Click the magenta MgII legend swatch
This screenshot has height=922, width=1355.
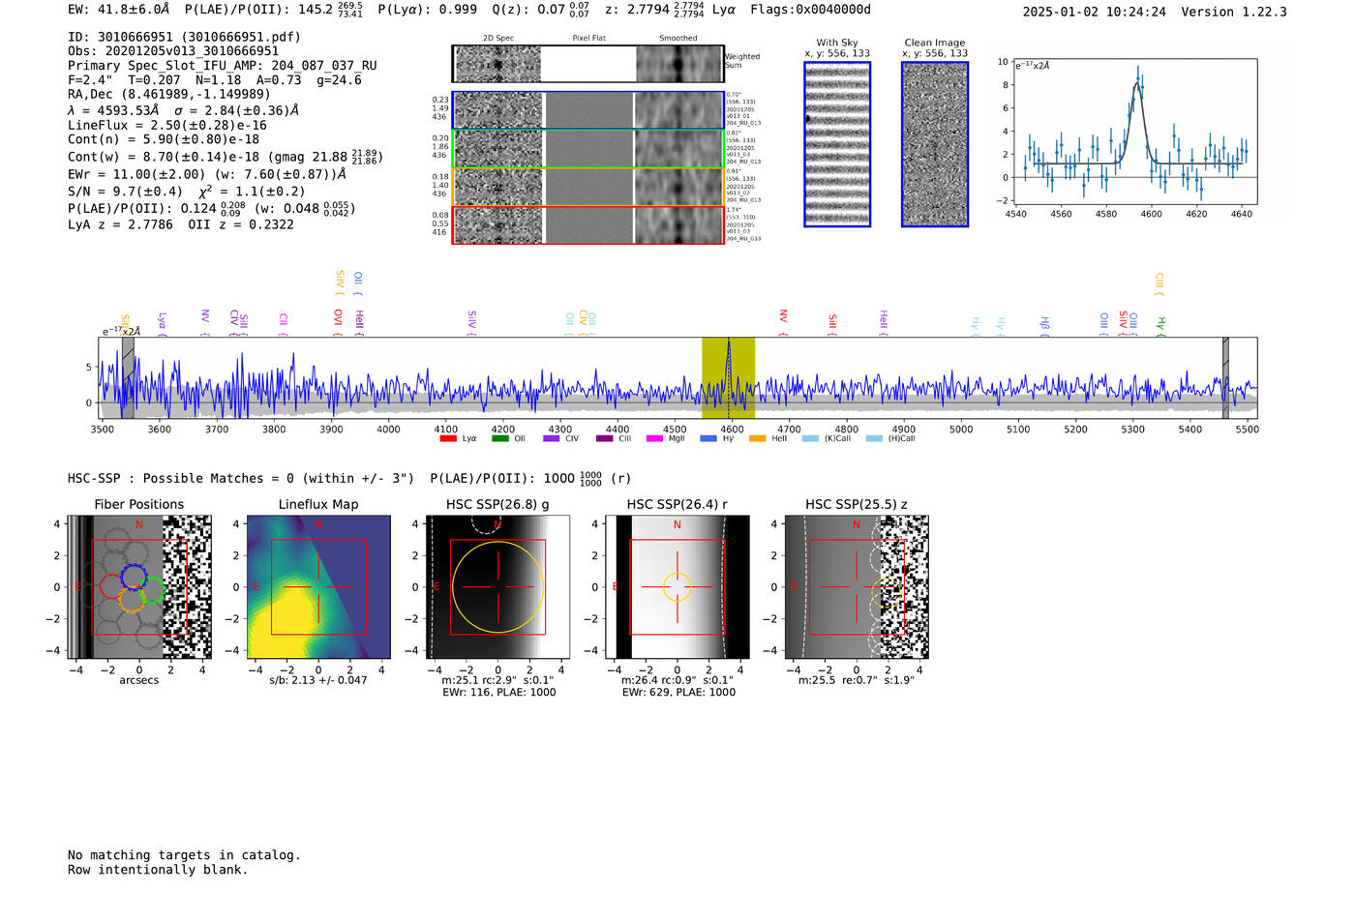tap(655, 438)
